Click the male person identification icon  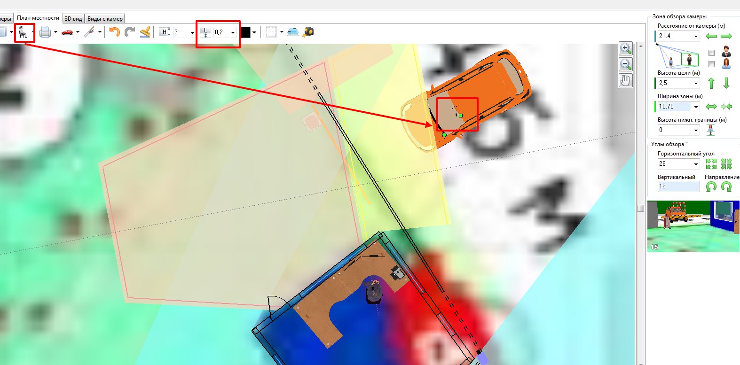coord(726,52)
